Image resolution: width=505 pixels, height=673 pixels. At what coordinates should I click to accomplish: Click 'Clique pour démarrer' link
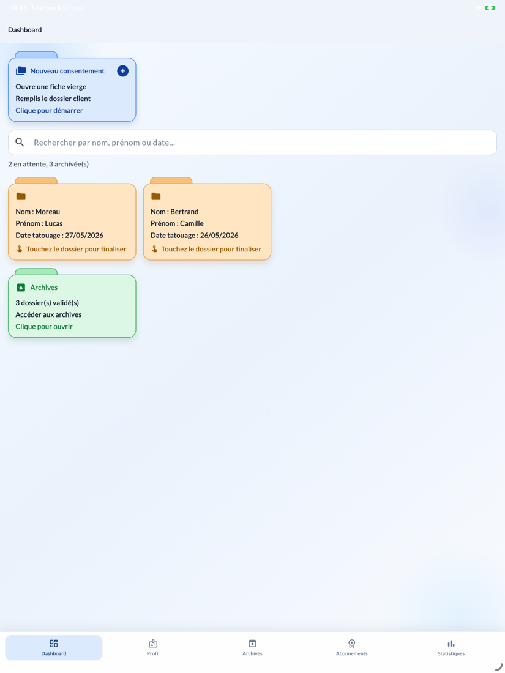[50, 110]
